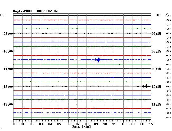Click minute-axis tick label 08
This screenshot has height=131, width=172.
(x=87, y=124)
